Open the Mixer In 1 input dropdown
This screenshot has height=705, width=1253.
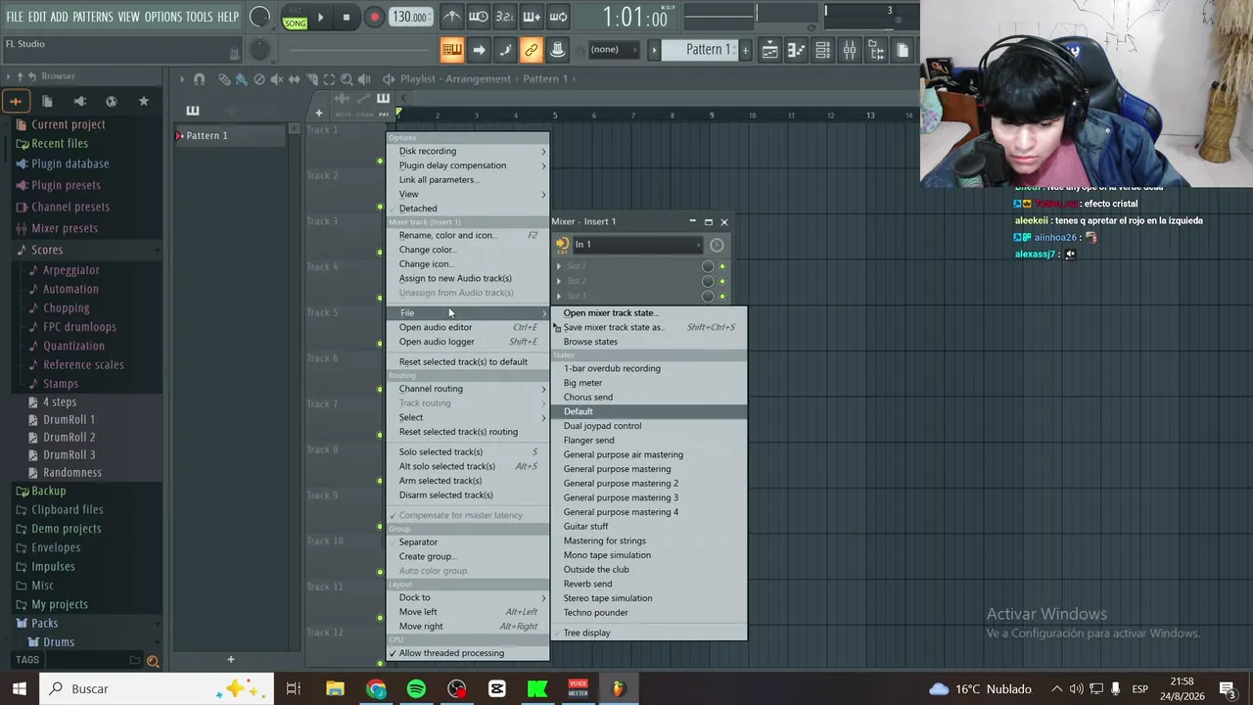click(x=637, y=245)
